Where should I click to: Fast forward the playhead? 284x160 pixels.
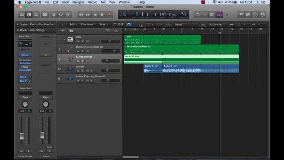[88, 15]
